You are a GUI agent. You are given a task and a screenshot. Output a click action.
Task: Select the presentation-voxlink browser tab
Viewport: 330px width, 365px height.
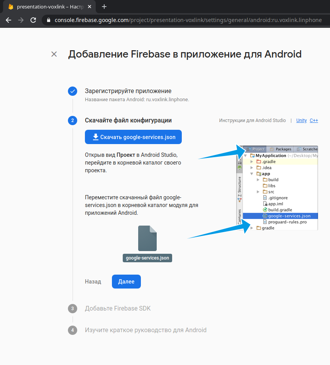(46, 7)
